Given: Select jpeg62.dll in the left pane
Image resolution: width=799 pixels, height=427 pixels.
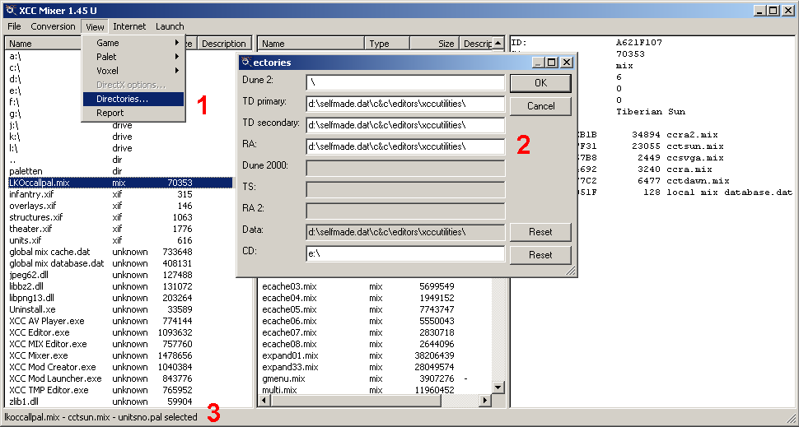Looking at the screenshot, I should [29, 275].
